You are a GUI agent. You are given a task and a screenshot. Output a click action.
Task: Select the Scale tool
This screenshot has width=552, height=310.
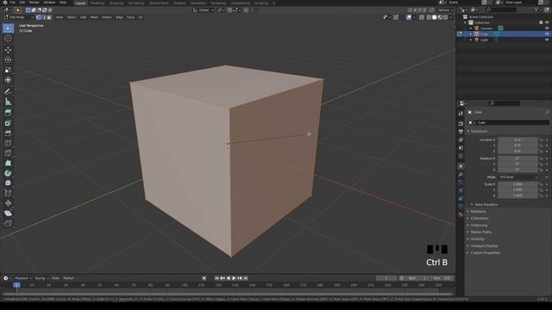point(8,71)
